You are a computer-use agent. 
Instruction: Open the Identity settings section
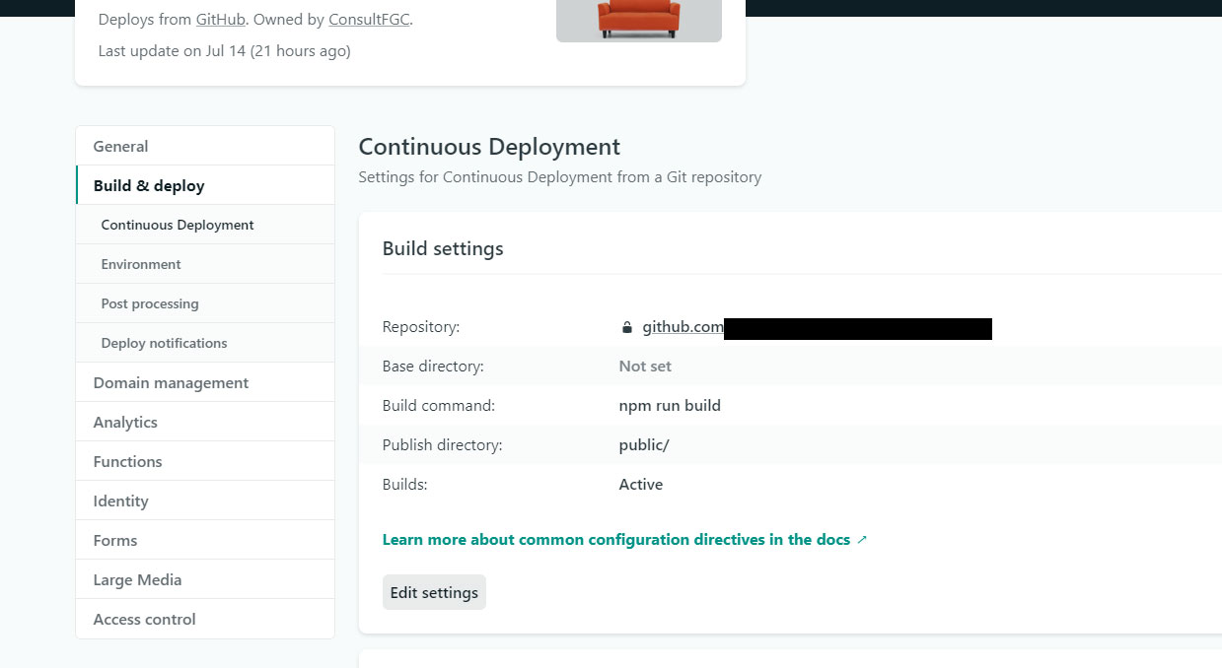click(x=120, y=501)
